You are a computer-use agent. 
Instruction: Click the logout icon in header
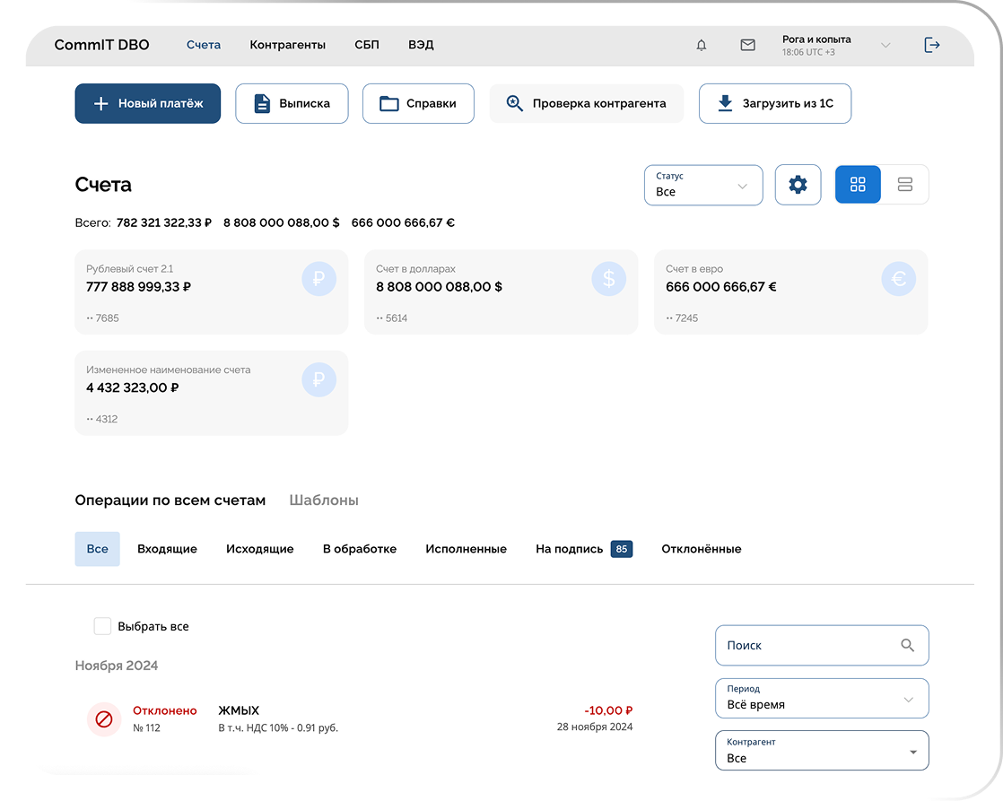[932, 45]
